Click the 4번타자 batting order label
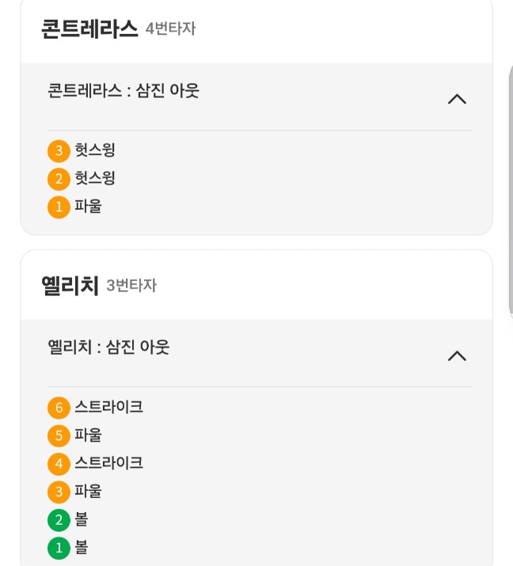This screenshot has height=566, width=513. click(x=170, y=29)
